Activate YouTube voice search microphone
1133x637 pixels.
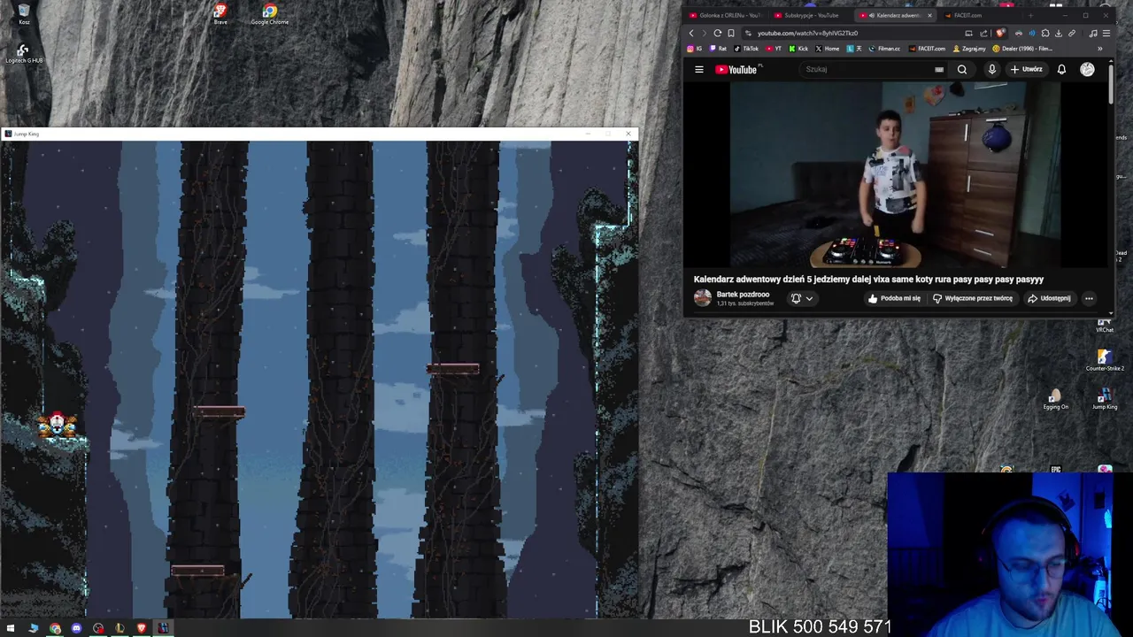[992, 69]
